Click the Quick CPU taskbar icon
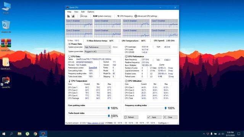The image size is (244, 137). (x=43, y=134)
